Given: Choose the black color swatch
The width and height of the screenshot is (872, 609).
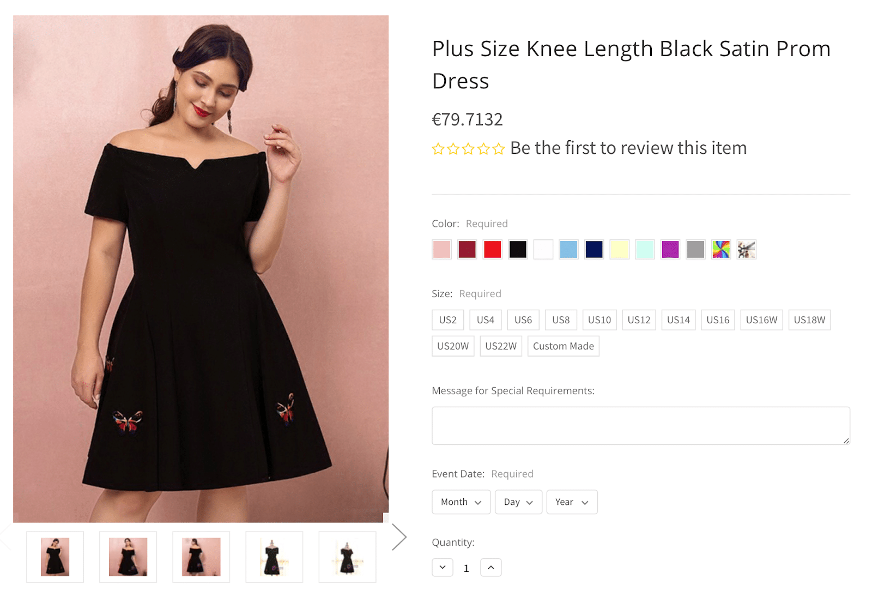Looking at the screenshot, I should (518, 250).
